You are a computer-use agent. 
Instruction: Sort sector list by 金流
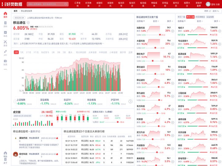click(x=199, y=21)
